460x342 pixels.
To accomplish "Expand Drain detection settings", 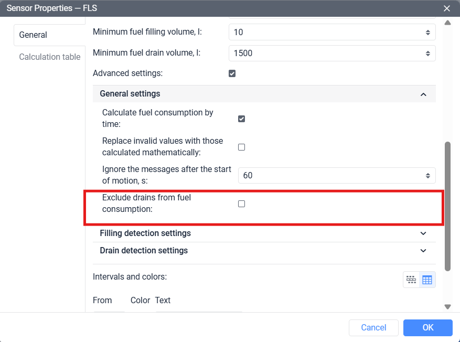I will coord(423,251).
